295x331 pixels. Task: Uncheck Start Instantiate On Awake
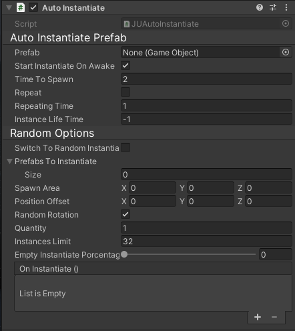125,65
